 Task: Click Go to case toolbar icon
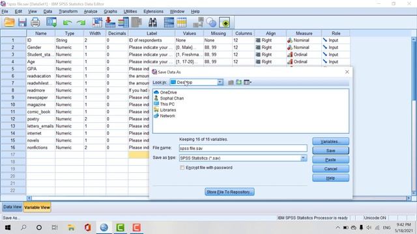97,22
